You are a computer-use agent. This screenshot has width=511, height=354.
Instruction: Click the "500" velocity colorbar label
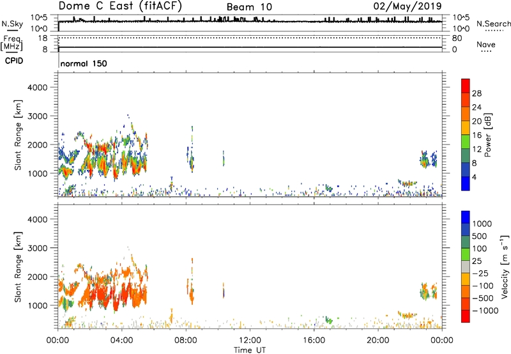click(x=480, y=236)
